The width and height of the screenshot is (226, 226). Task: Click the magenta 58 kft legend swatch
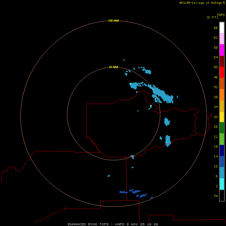[222, 50]
